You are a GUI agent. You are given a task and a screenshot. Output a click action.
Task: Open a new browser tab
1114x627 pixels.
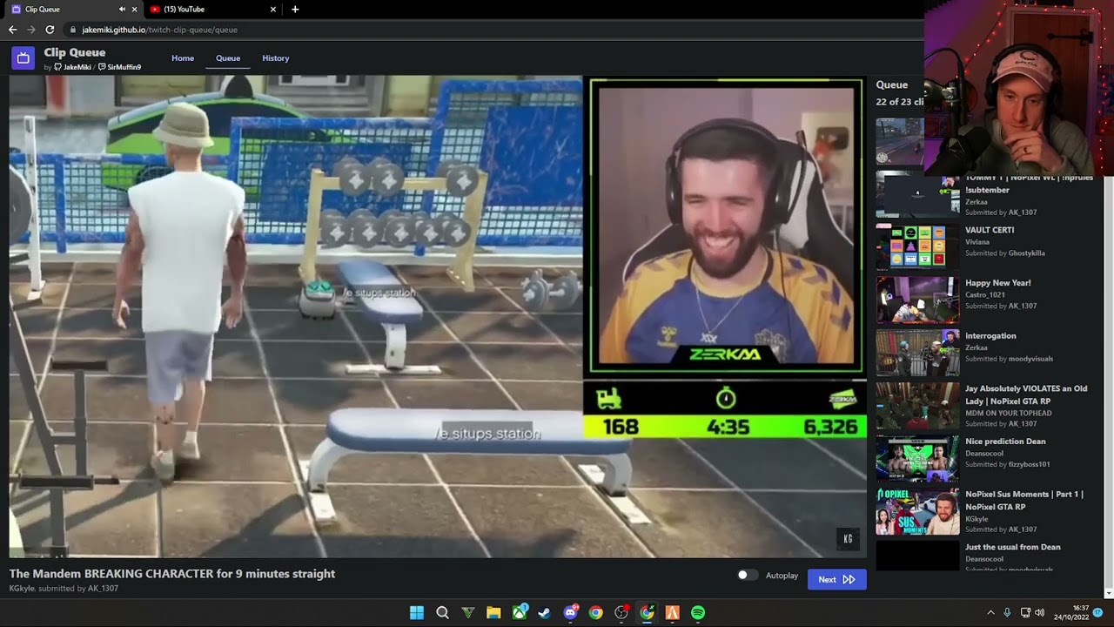point(295,9)
